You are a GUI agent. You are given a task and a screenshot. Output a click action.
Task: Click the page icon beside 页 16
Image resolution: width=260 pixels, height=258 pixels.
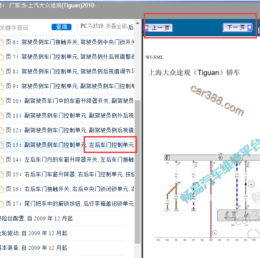(x=1, y=189)
